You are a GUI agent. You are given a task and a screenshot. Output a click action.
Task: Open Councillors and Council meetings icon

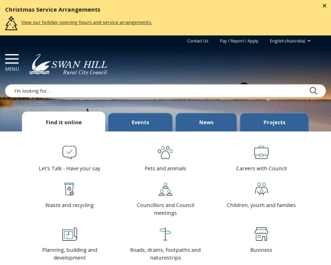(165, 189)
